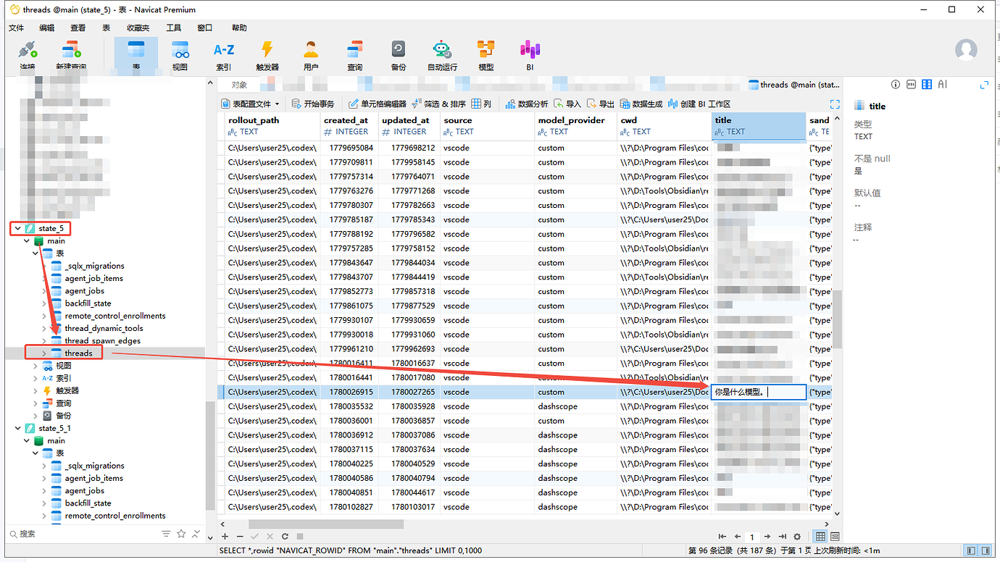
Task: Open the 收藏夹 menu
Action: [x=138, y=28]
